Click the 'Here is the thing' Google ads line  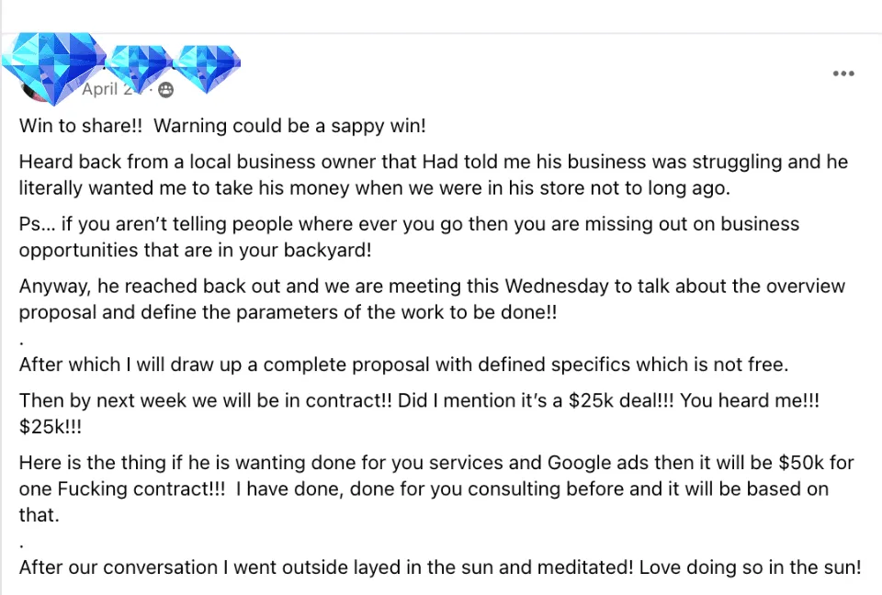pyautogui.click(x=436, y=463)
